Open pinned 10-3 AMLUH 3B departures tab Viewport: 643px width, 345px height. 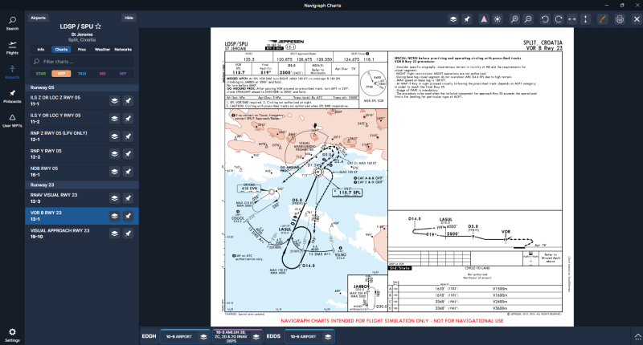[237, 336]
